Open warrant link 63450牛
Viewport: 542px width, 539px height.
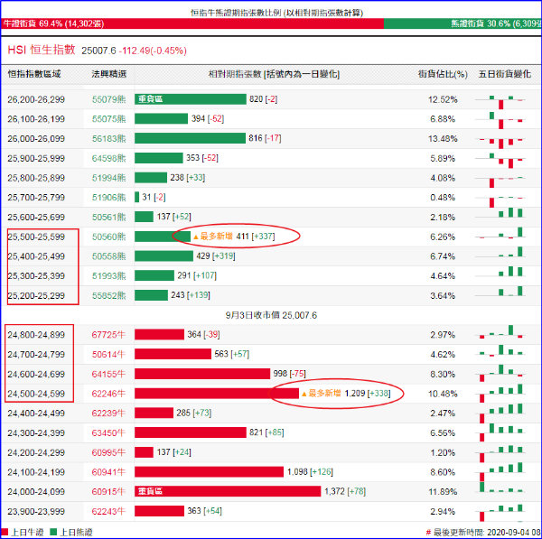tap(108, 433)
